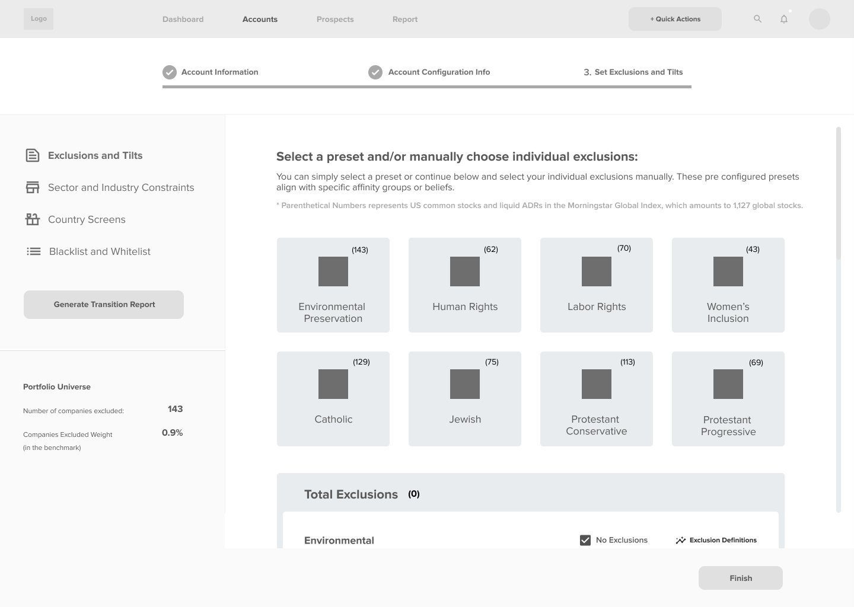Open the search icon in the top bar

757,18
